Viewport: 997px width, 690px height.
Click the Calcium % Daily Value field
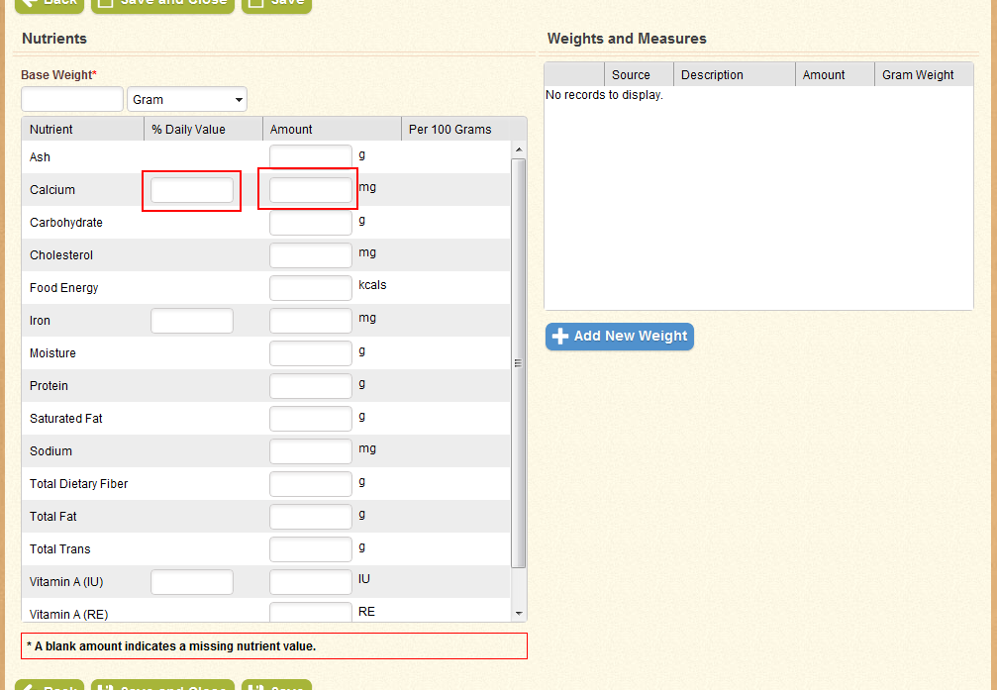click(x=192, y=190)
